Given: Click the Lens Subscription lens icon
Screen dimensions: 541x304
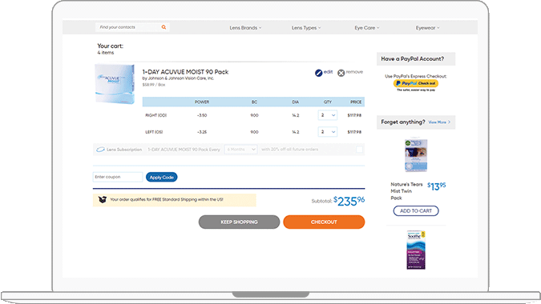Looking at the screenshot, I should coord(100,150).
